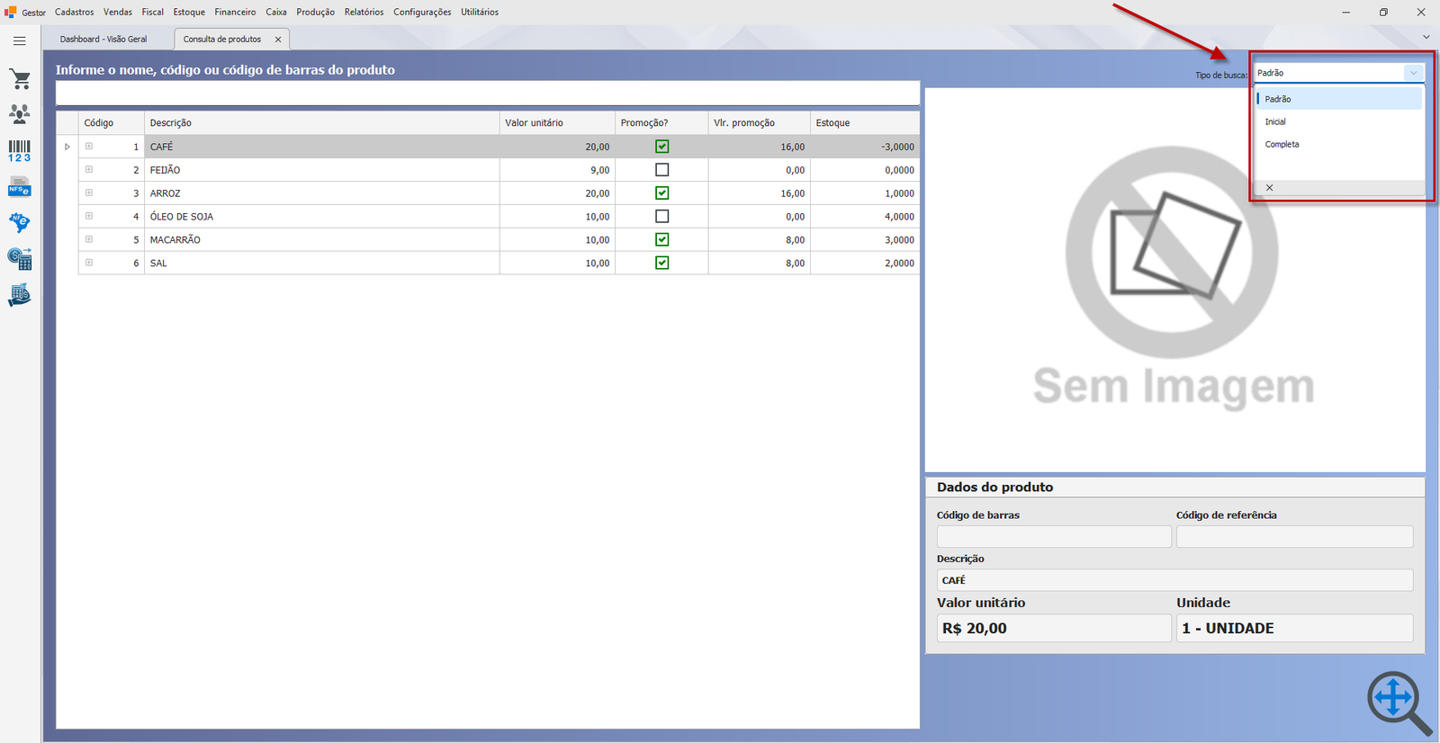The width and height of the screenshot is (1440, 743).
Task: Click the X at dropdown list bottom
Action: [x=1270, y=188]
